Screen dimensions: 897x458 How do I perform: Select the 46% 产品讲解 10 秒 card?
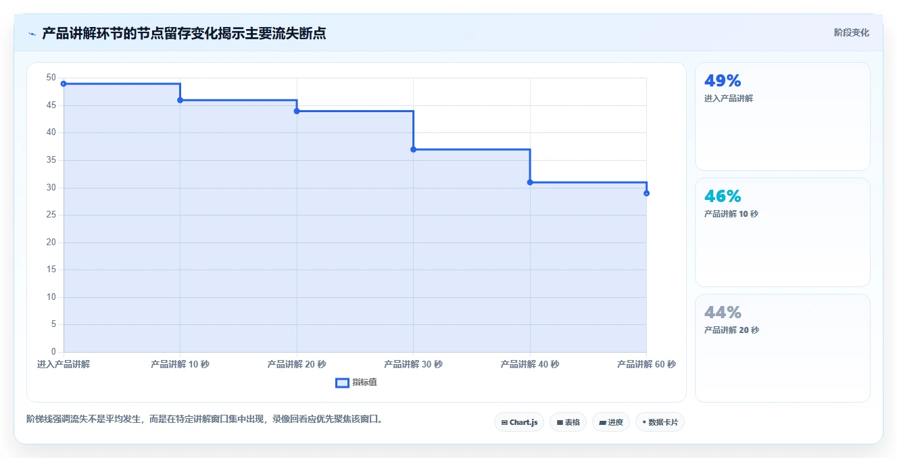[782, 232]
